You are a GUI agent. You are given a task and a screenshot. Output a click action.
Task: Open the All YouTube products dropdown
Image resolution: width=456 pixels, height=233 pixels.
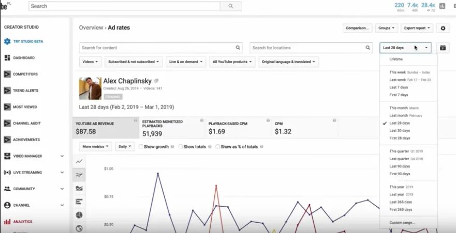coord(232,62)
